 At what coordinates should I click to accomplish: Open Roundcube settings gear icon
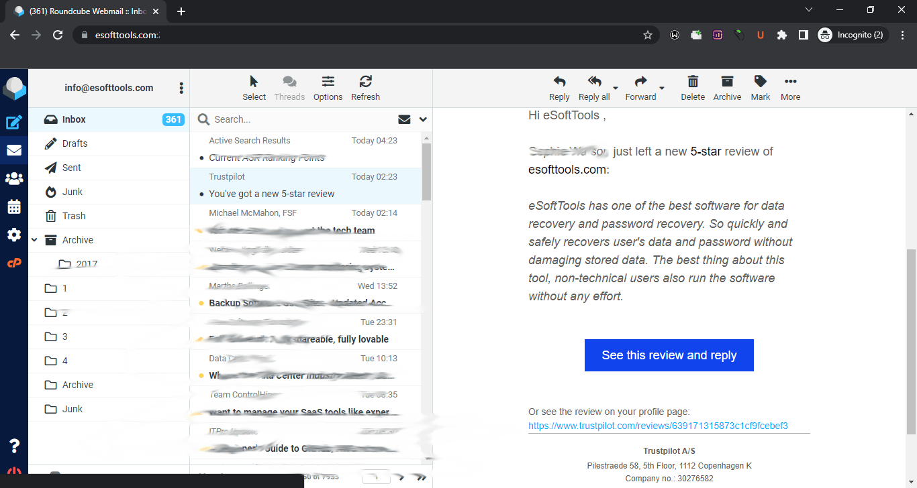(x=14, y=235)
